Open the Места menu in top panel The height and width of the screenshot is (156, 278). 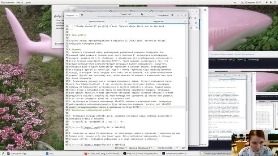(20, 3)
